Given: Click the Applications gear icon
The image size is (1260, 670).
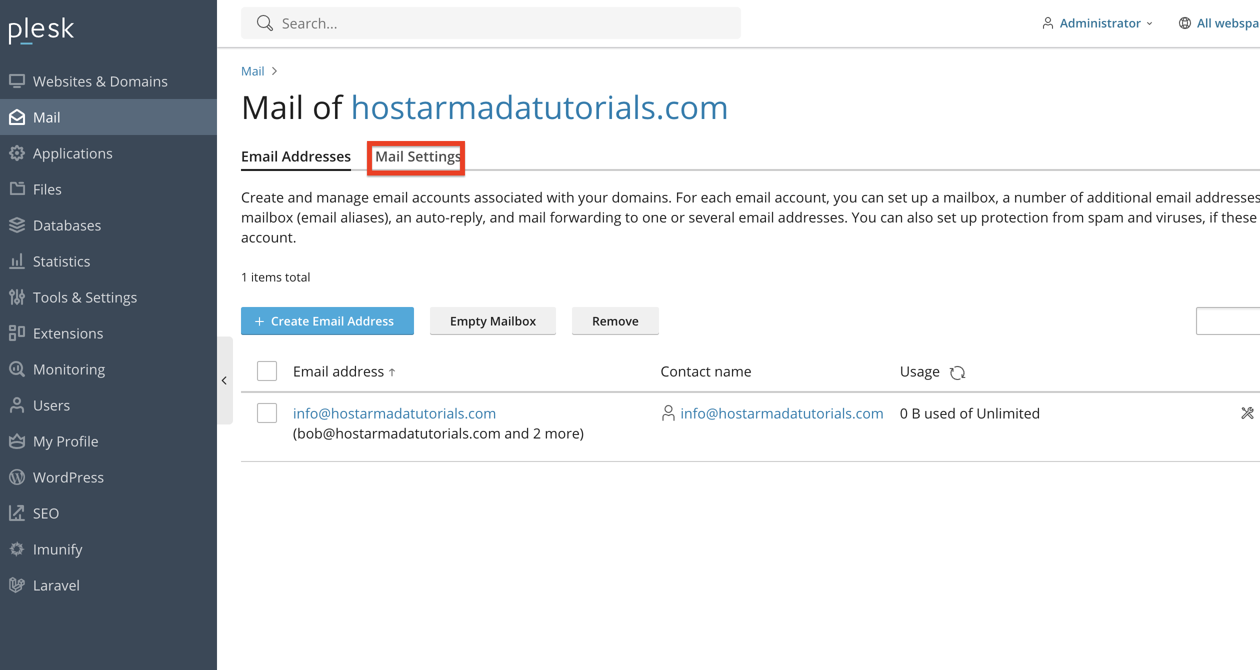Looking at the screenshot, I should tap(17, 153).
